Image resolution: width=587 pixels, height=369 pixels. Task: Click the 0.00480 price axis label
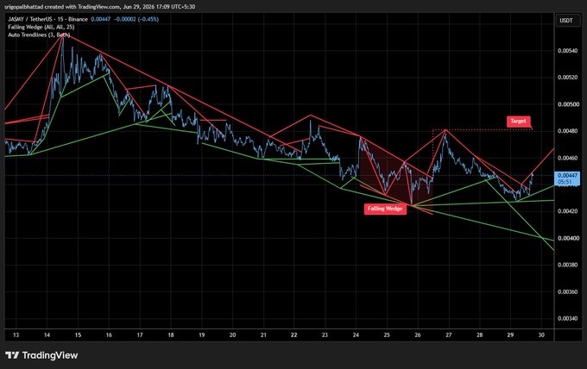tap(567, 131)
